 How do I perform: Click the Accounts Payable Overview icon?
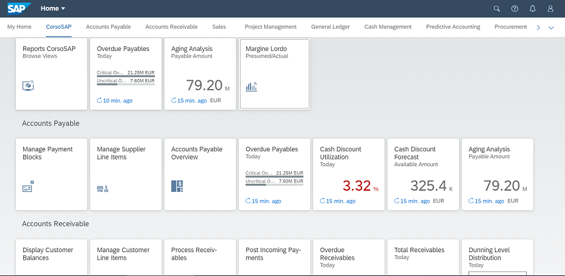pos(177,186)
